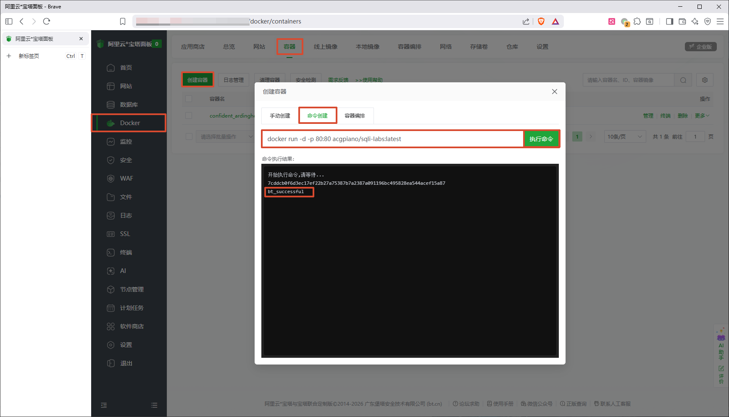This screenshot has height=417, width=729.
Task: Click the 终端 link in container row
Action: coord(666,115)
